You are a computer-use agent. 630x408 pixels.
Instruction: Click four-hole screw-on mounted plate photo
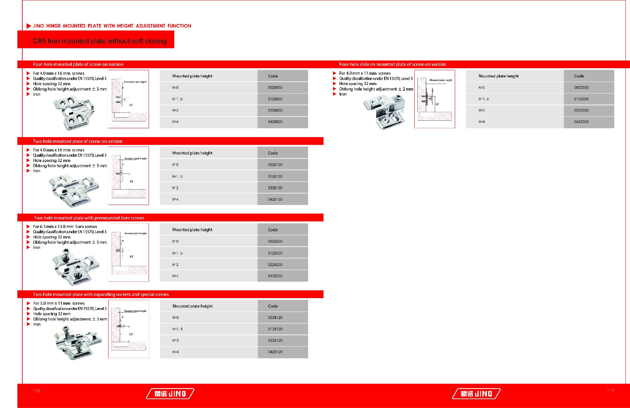(x=74, y=112)
